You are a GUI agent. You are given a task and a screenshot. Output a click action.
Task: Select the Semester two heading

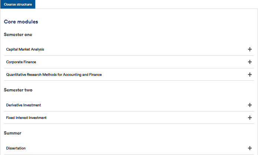[18, 90]
